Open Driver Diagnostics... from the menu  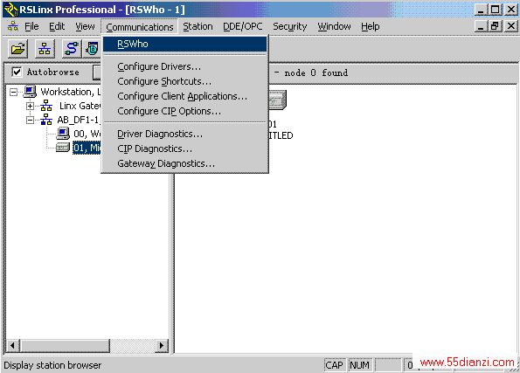point(184,134)
